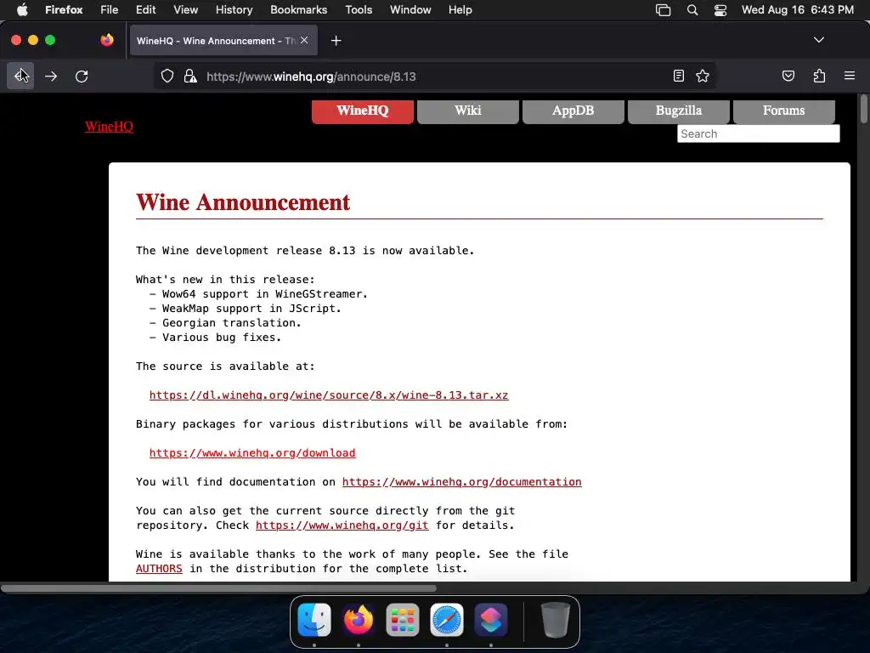Open Spotlight search in menu bar
This screenshot has width=870, height=653.
pyautogui.click(x=692, y=9)
